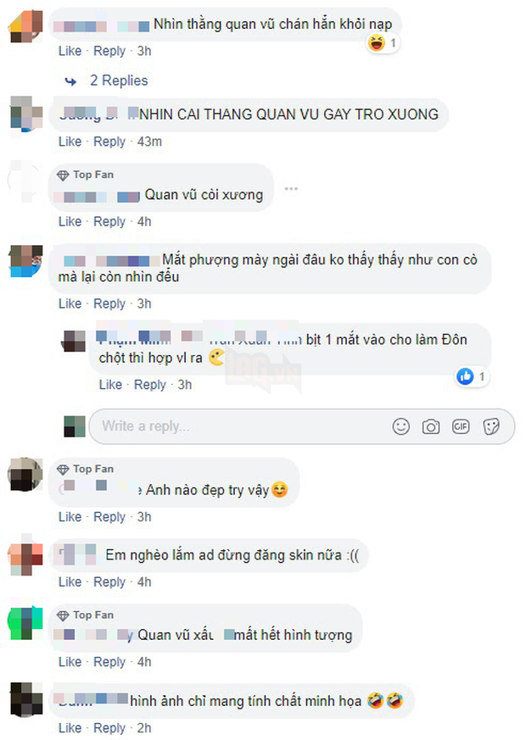Open avatar of the Anh nào đẹp try commenter

pyautogui.click(x=25, y=475)
